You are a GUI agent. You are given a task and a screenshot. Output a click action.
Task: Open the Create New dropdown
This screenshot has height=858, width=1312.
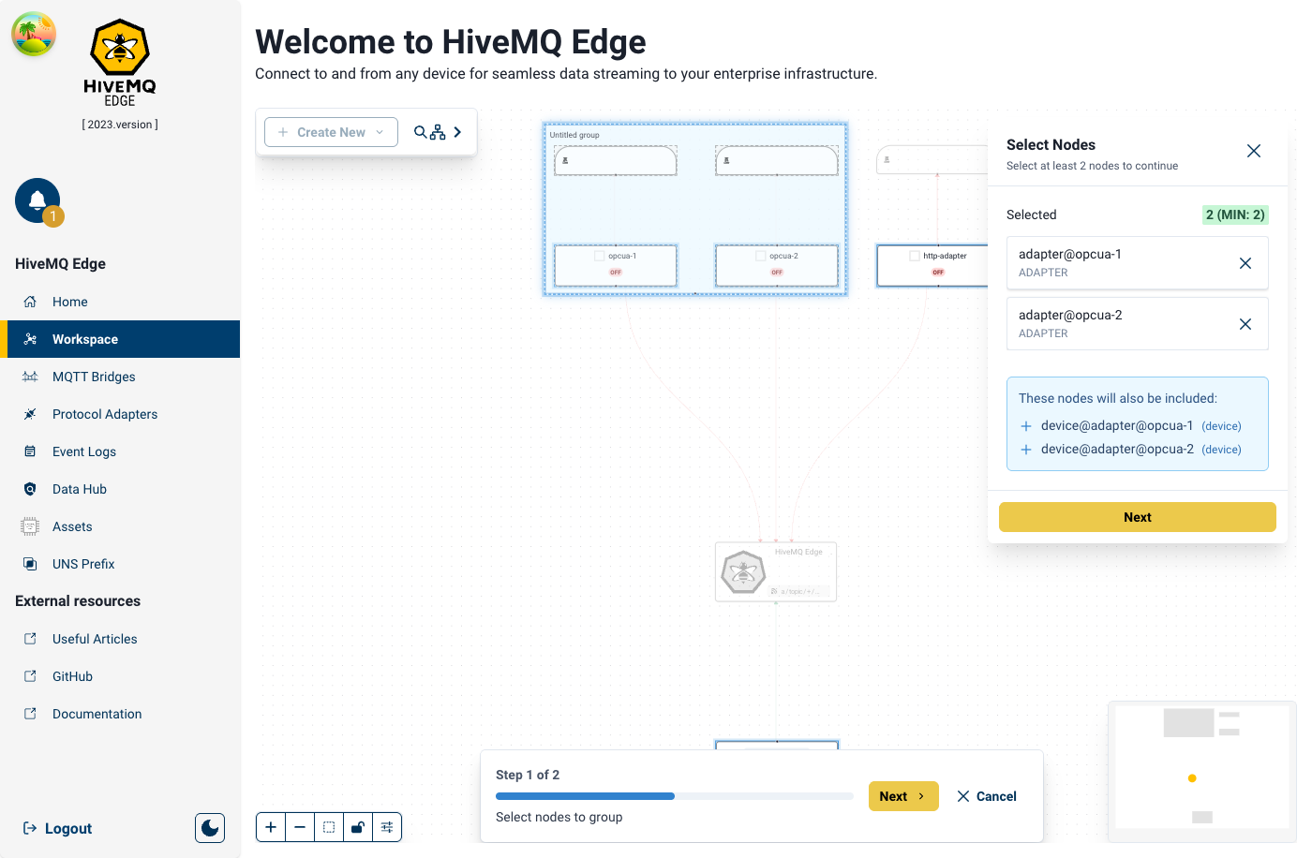pyautogui.click(x=330, y=132)
